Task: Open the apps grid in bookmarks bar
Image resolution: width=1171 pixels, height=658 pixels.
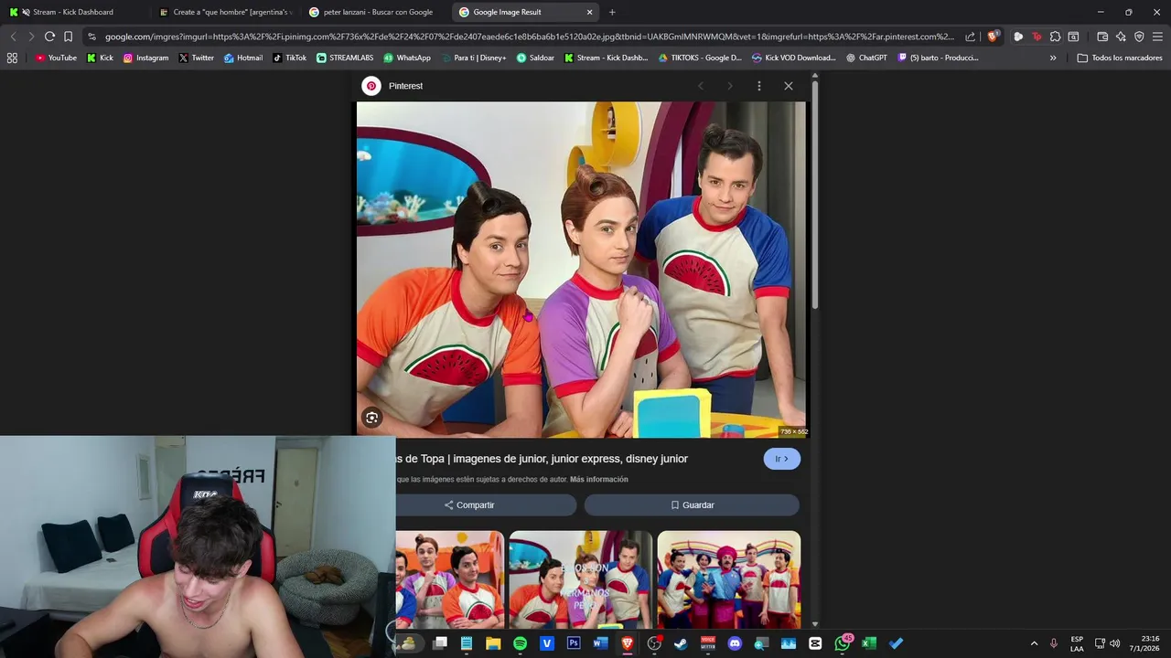Action: 12,58
